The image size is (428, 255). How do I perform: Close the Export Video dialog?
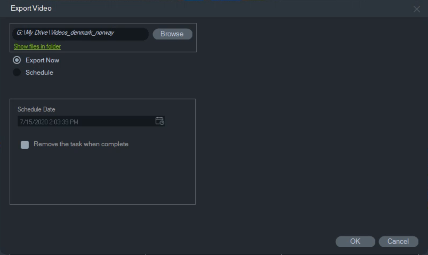(x=416, y=9)
